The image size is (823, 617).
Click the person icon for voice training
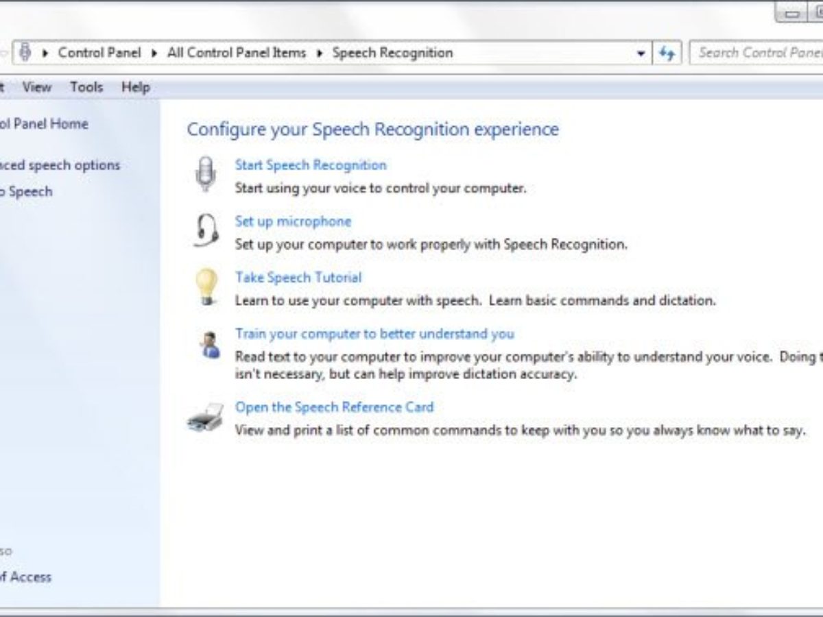pyautogui.click(x=211, y=344)
